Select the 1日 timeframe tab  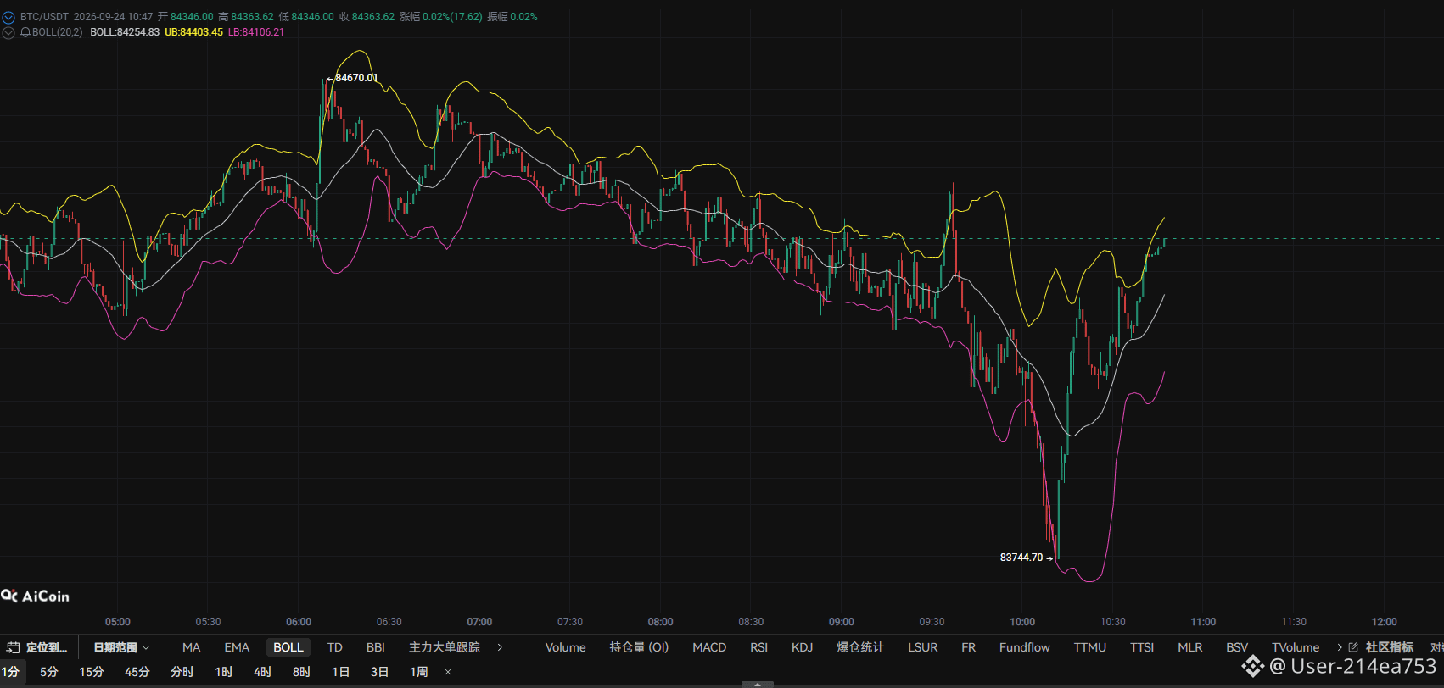(340, 672)
